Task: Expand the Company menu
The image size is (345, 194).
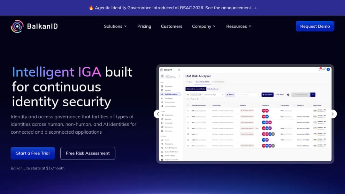Action: (204, 26)
